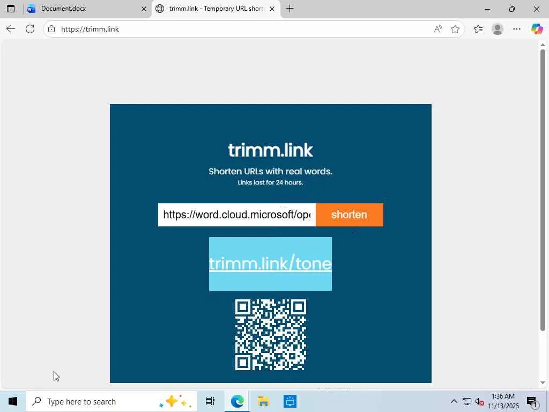The width and height of the screenshot is (549, 412).
Task: Open muted volume tray icon
Action: point(479,401)
